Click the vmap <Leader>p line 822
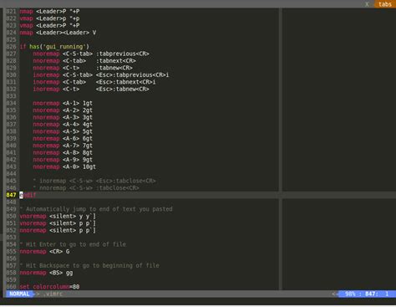Viewport: 396px width, 307px height. tap(49, 18)
